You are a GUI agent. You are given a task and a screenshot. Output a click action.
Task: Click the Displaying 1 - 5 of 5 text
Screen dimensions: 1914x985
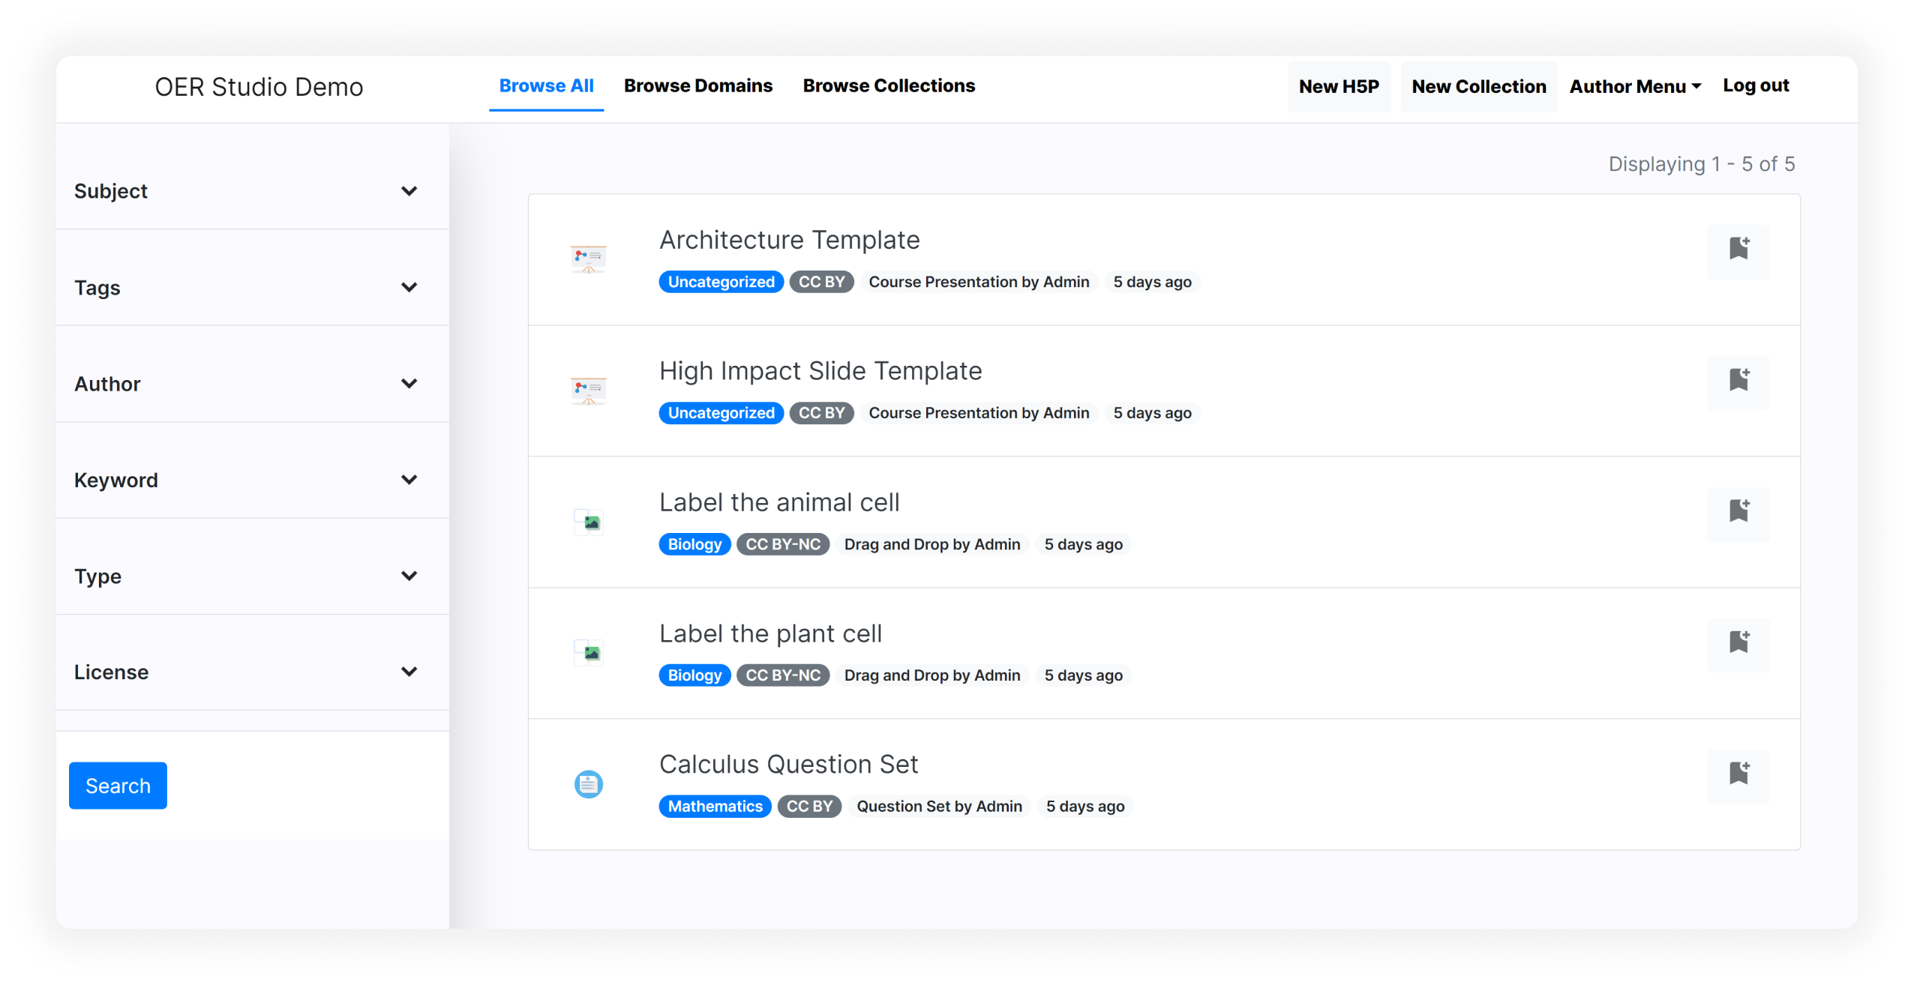1701,164
